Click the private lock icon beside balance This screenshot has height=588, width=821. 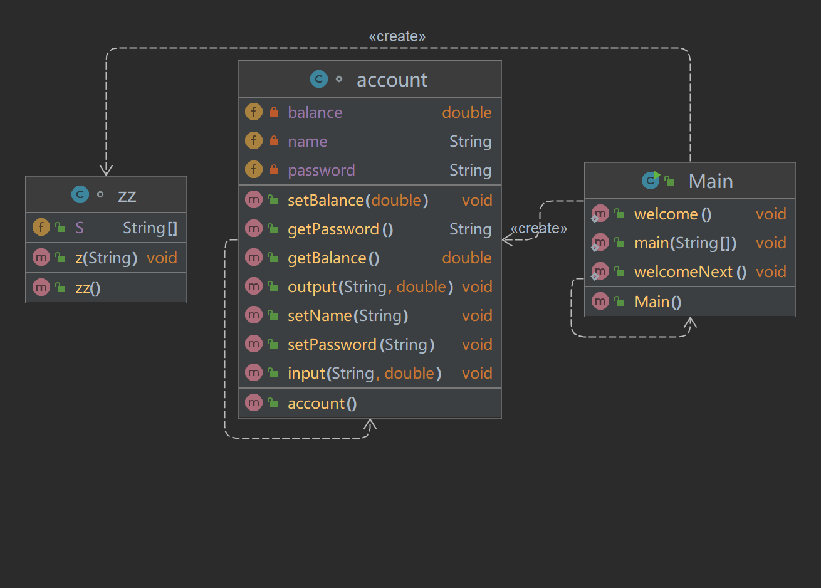(274, 112)
